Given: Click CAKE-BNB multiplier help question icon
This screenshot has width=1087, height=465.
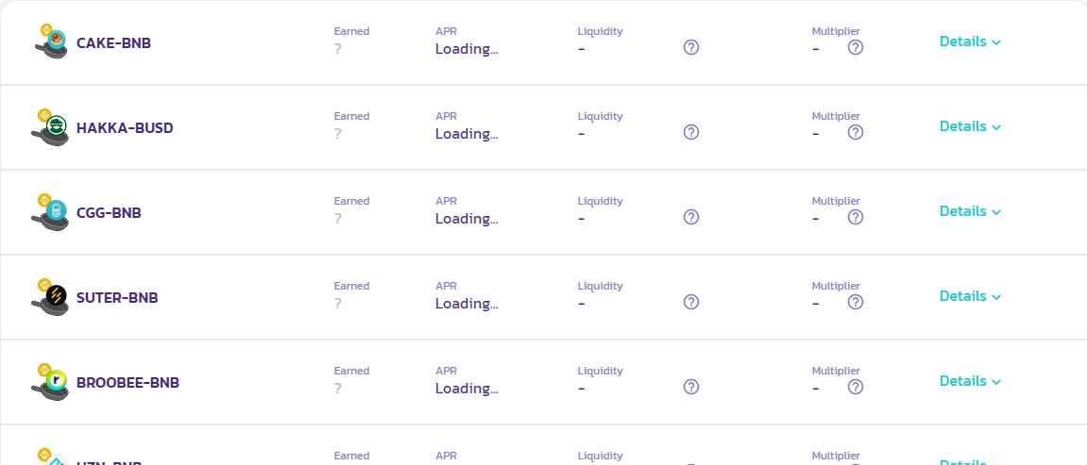Looking at the screenshot, I should [856, 47].
